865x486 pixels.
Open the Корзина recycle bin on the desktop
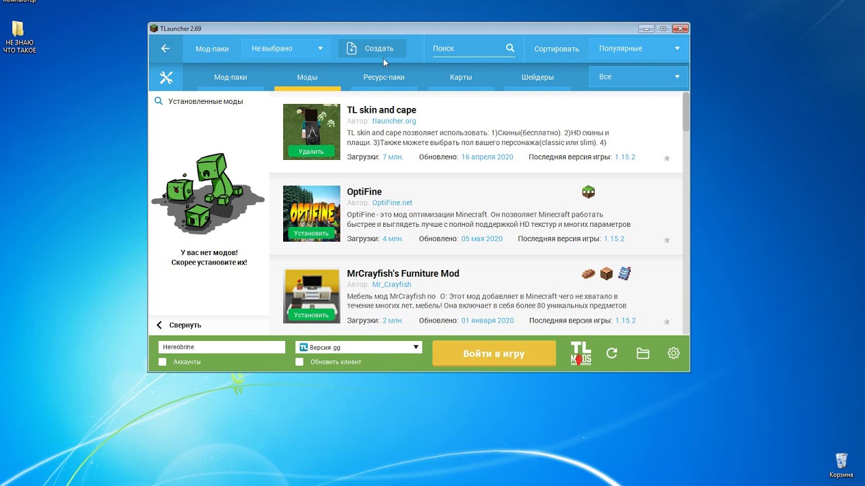841,466
